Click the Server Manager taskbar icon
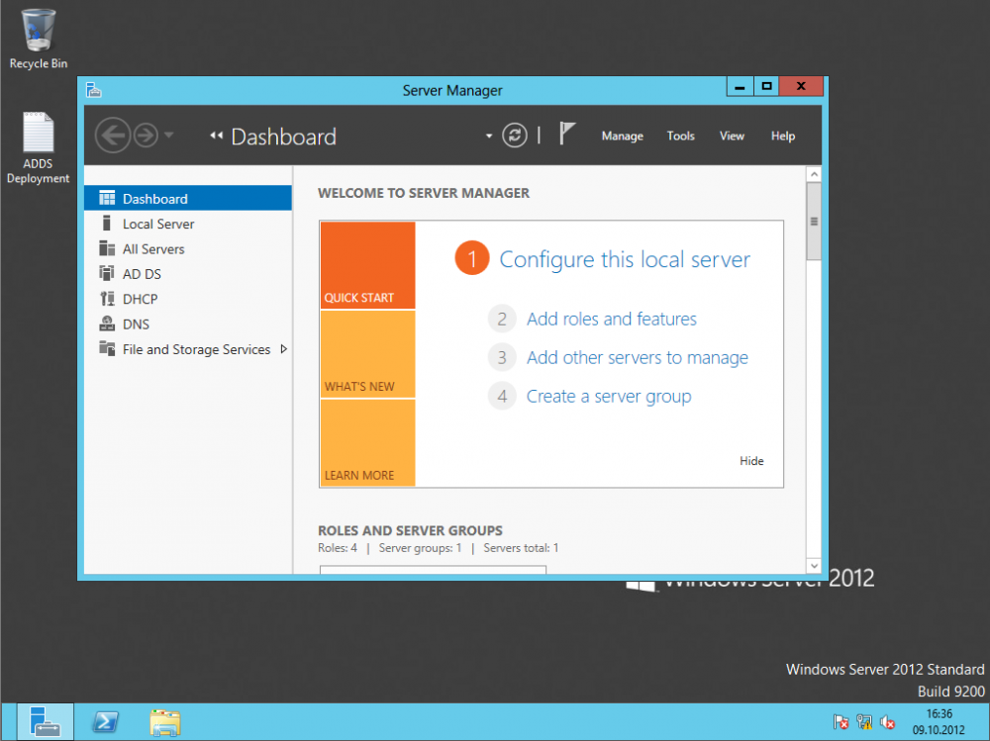The height and width of the screenshot is (741, 990). coord(45,721)
